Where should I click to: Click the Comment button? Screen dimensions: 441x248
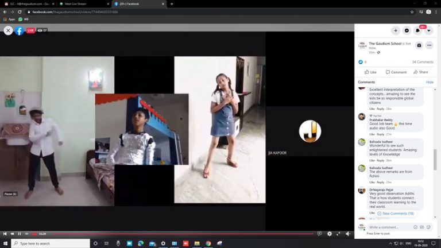396,72
